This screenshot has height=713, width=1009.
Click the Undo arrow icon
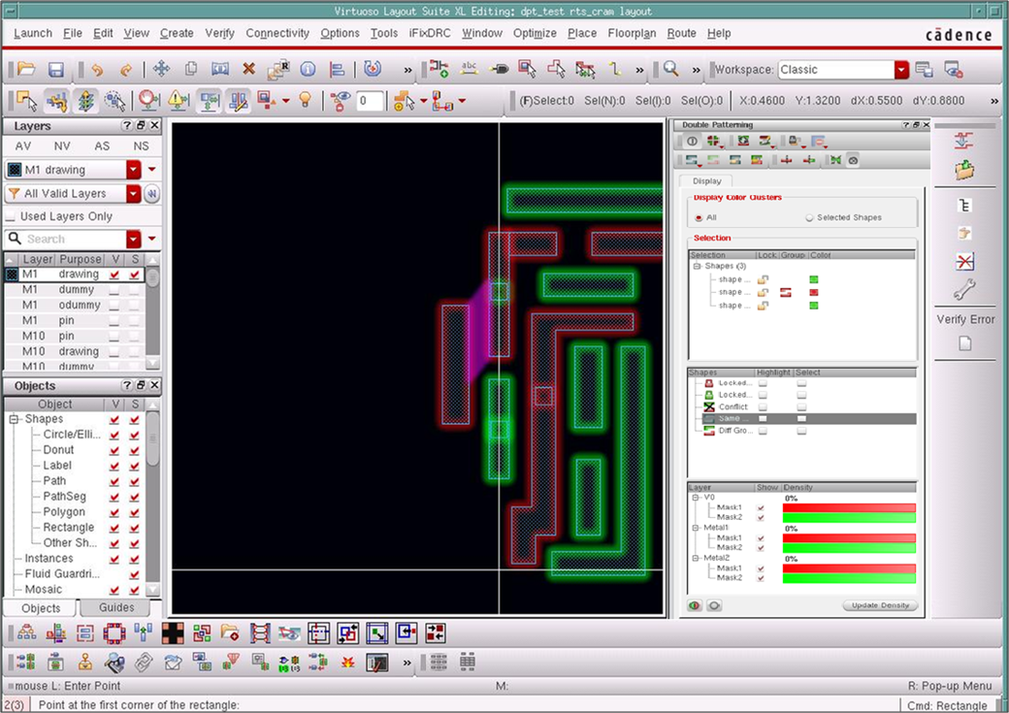pos(97,70)
